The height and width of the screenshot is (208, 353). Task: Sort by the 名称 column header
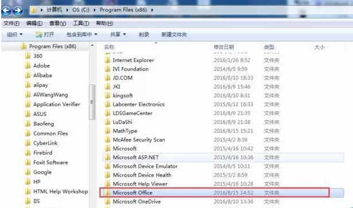coord(109,47)
